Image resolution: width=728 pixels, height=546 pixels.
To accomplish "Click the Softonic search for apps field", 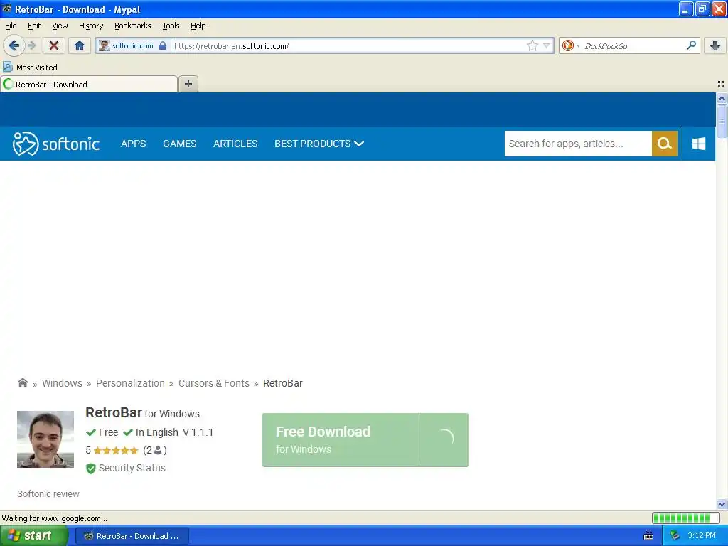I will (x=578, y=144).
